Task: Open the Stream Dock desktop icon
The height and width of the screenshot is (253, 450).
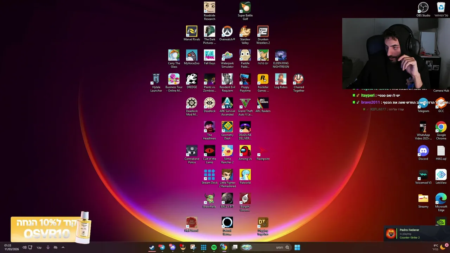Action: (209, 177)
